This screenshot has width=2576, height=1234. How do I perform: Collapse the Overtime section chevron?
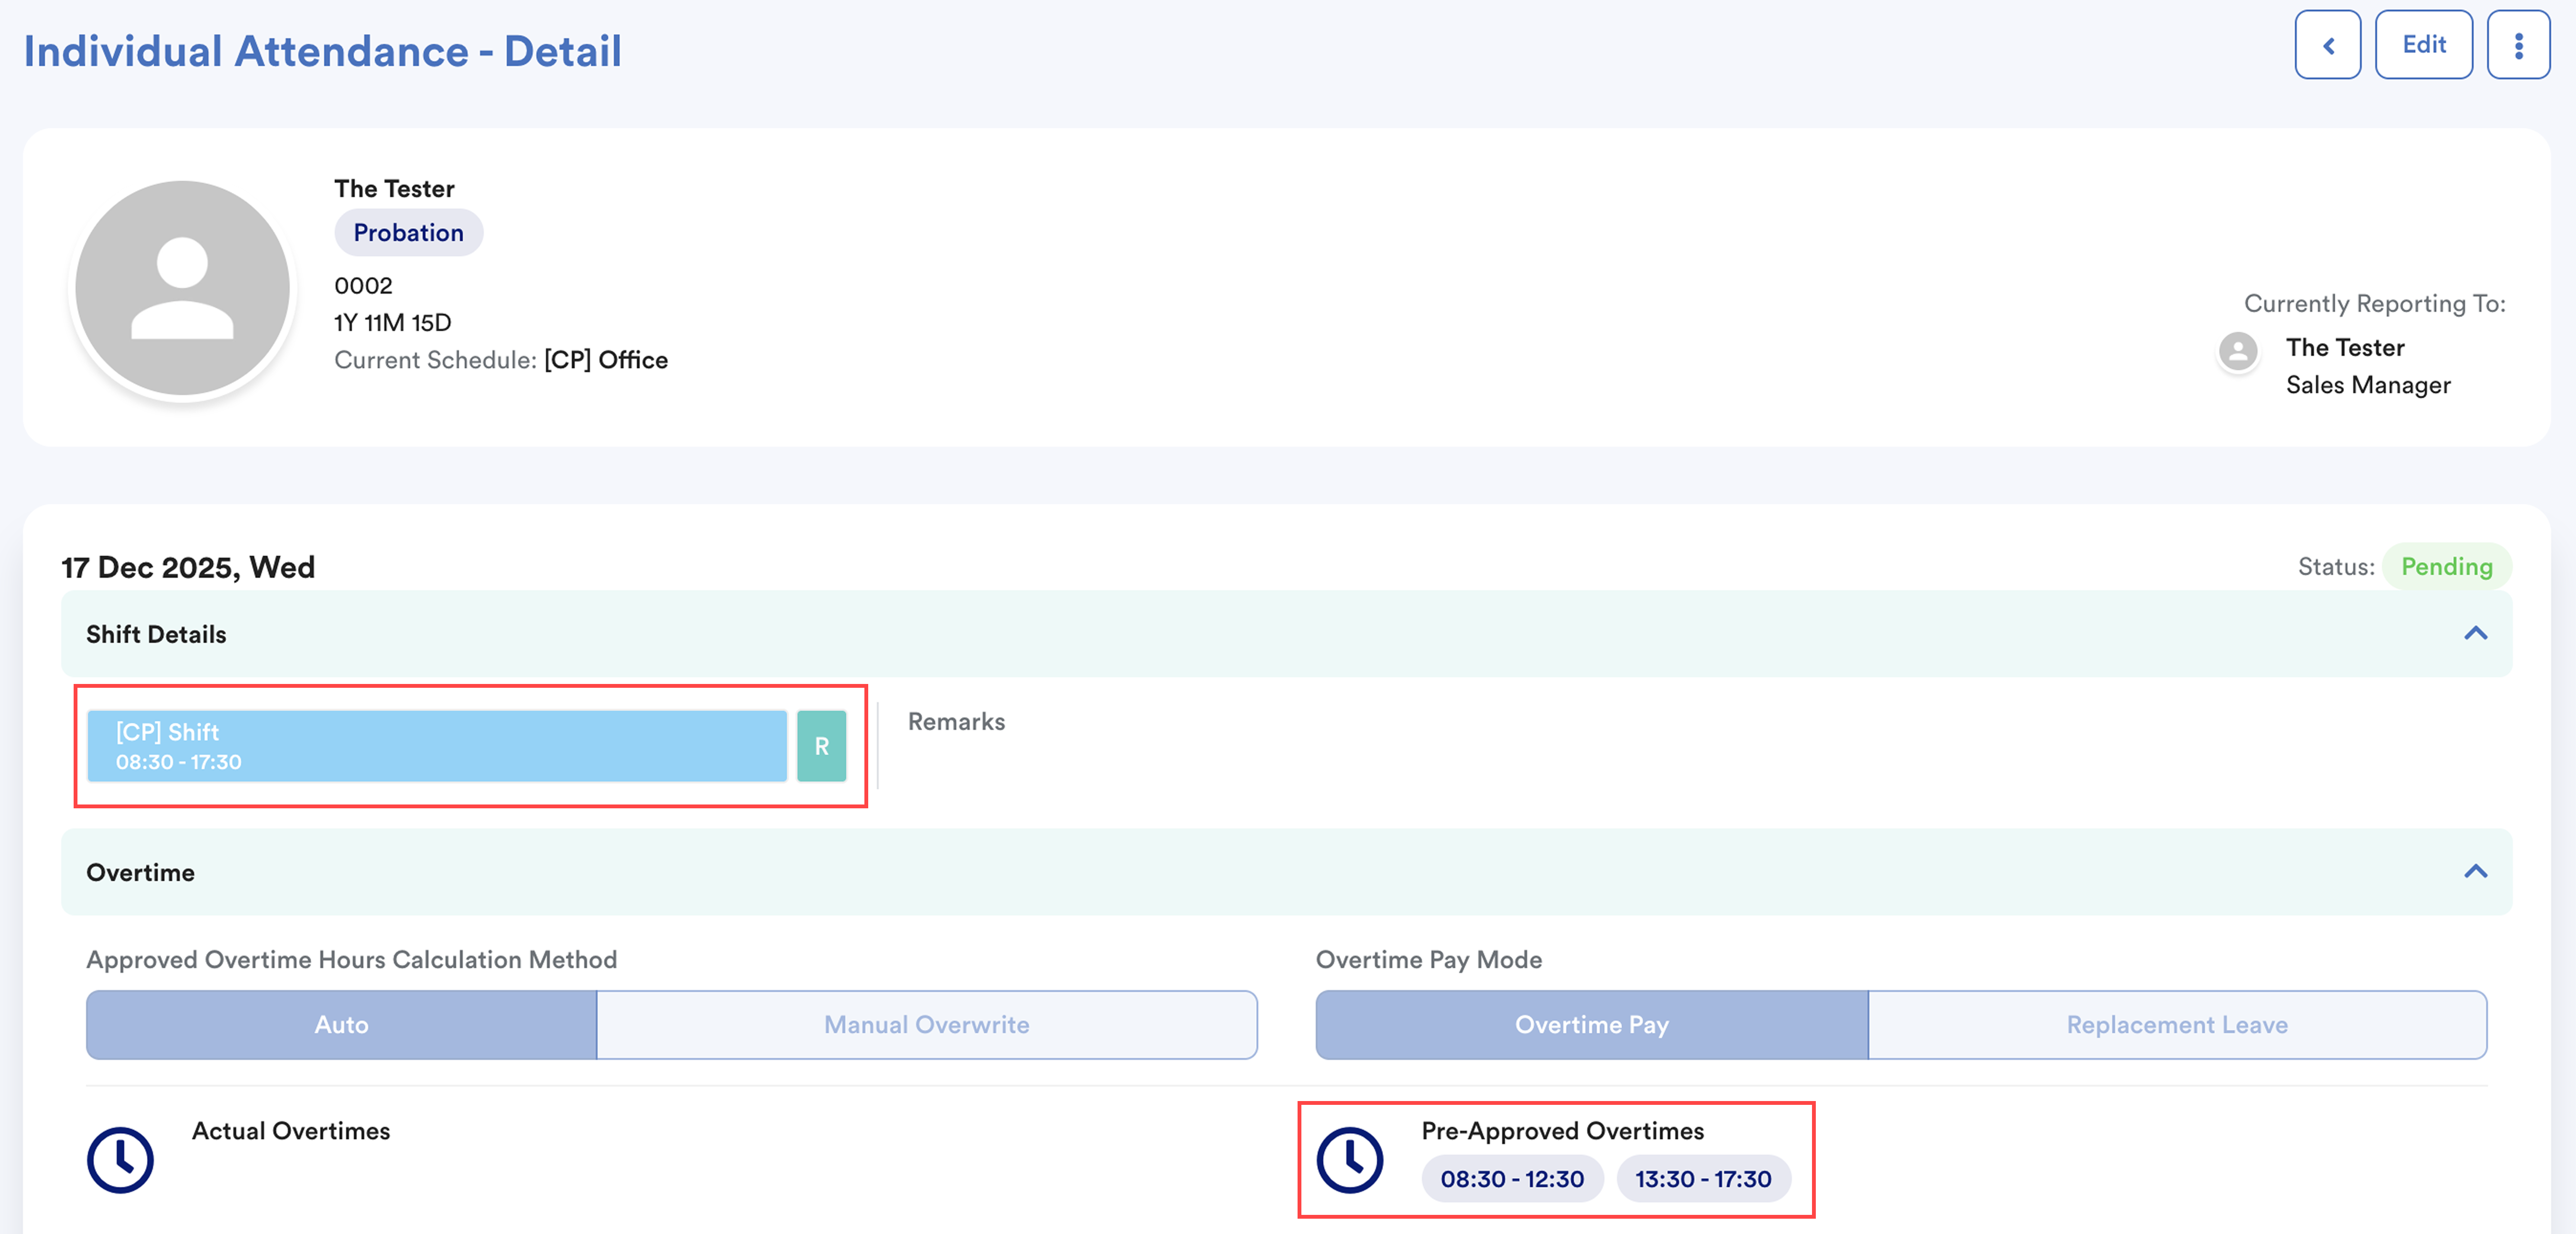pos(2475,872)
